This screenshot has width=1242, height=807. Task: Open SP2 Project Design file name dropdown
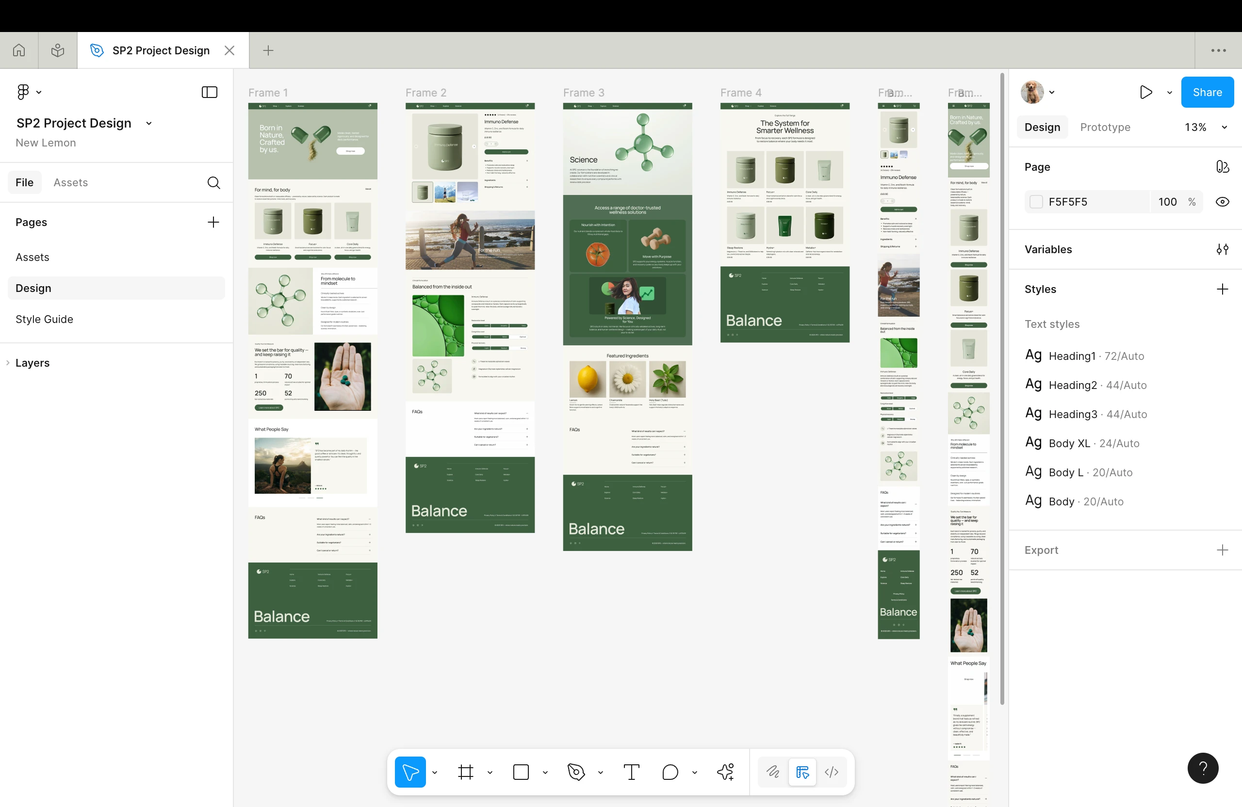coord(149,123)
